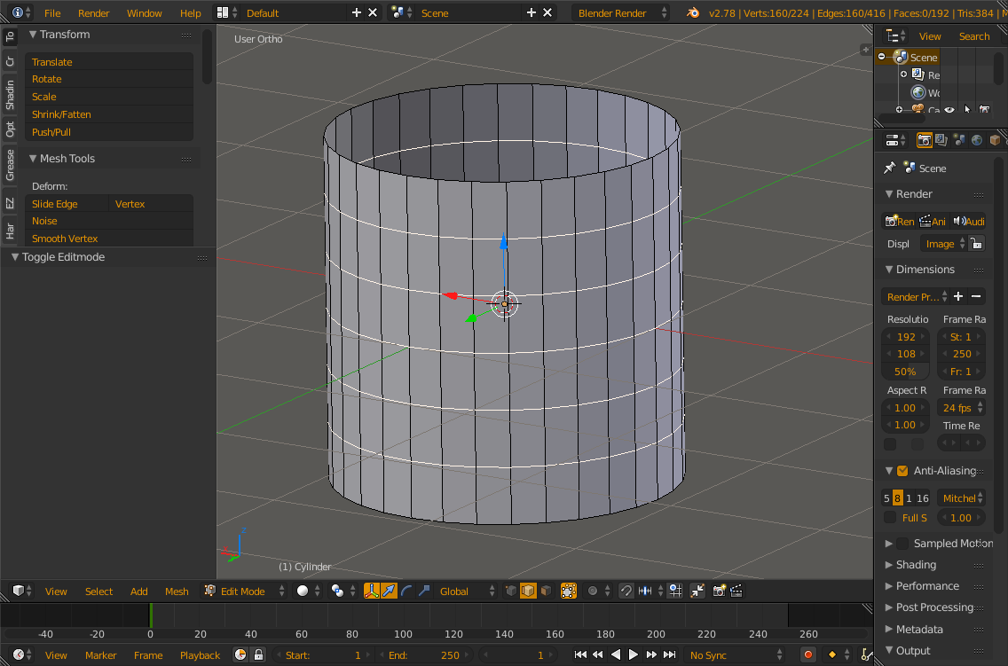Click the play animation button
Image resolution: width=1008 pixels, height=666 pixels.
pyautogui.click(x=634, y=654)
